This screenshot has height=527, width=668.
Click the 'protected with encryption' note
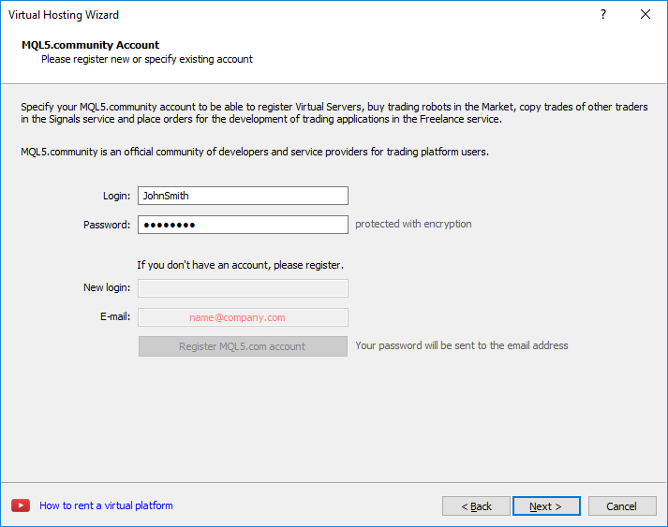pos(413,224)
